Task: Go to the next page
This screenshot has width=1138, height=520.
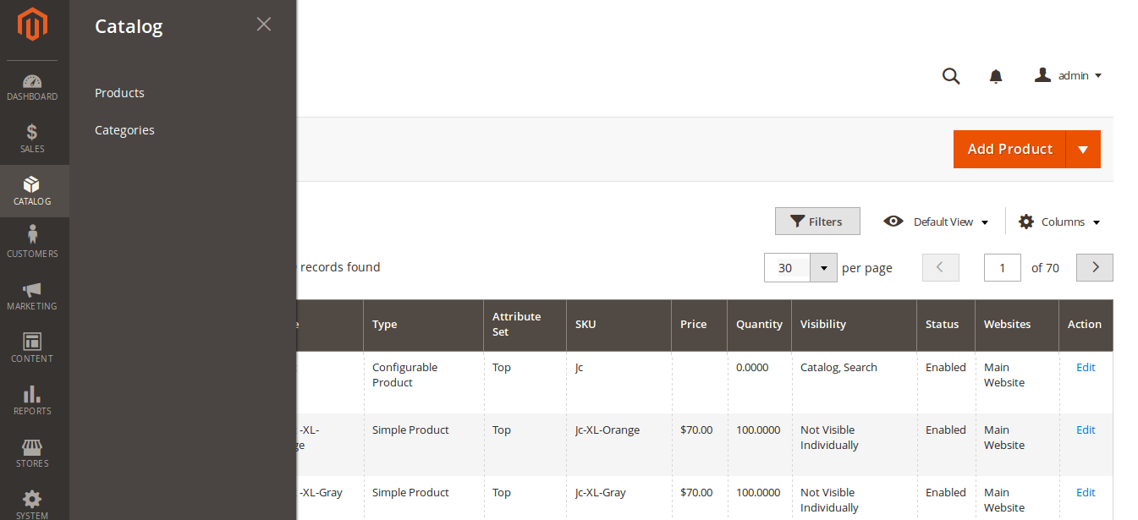Action: (1095, 267)
